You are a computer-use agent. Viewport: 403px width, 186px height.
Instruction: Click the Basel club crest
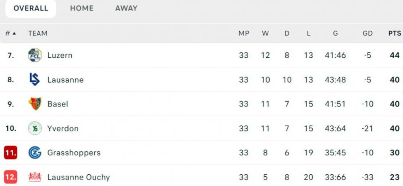(x=35, y=104)
